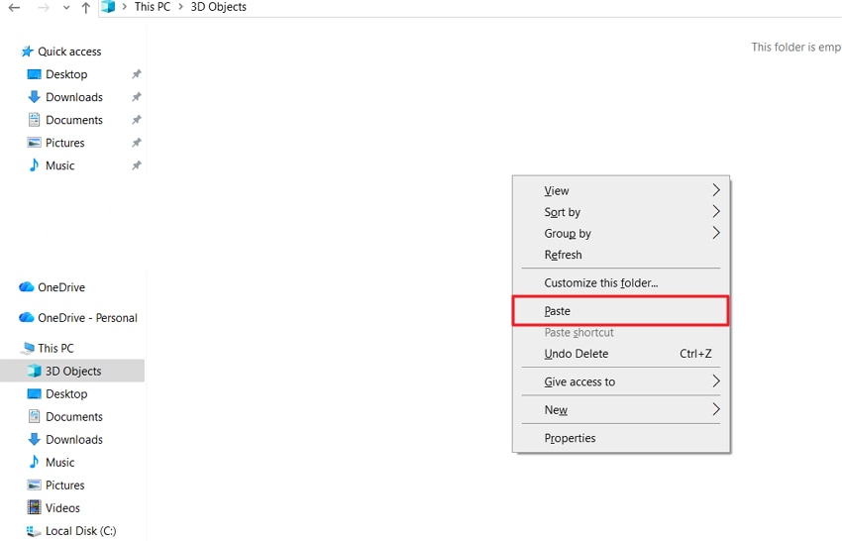
Task: Click the Desktop text label in Quick access
Action: pos(66,74)
